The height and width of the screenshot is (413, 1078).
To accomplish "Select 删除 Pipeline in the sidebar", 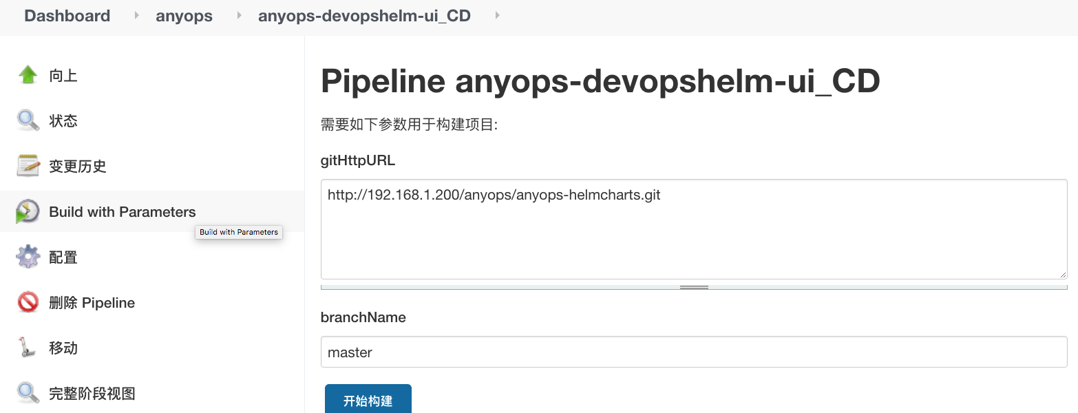I will [x=92, y=303].
